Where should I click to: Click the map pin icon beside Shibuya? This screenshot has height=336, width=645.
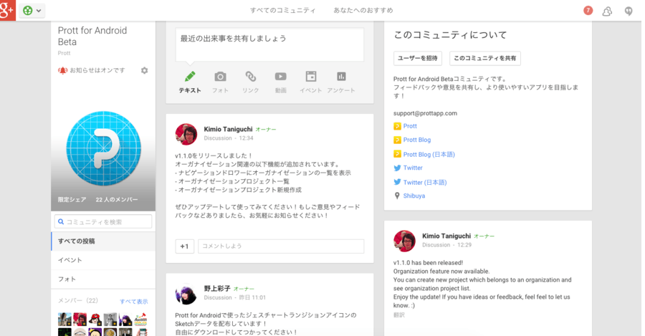[397, 196]
